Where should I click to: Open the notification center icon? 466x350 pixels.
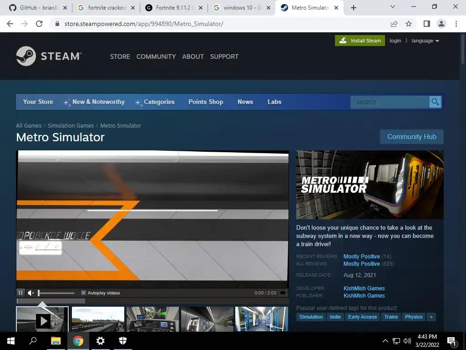coord(451,341)
